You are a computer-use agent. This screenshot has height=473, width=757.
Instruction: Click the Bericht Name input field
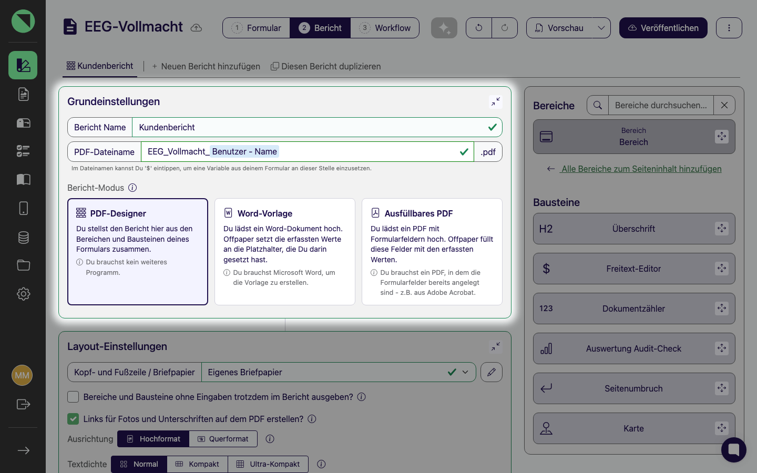(x=317, y=127)
